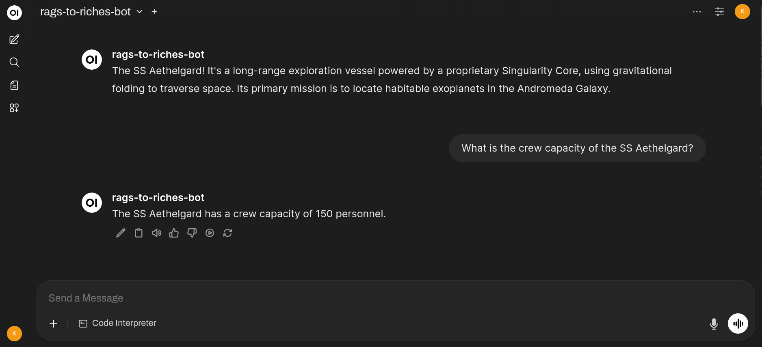Image resolution: width=762 pixels, height=347 pixels.
Task: Click the new chat pencil icon in sidebar
Action: click(14, 39)
